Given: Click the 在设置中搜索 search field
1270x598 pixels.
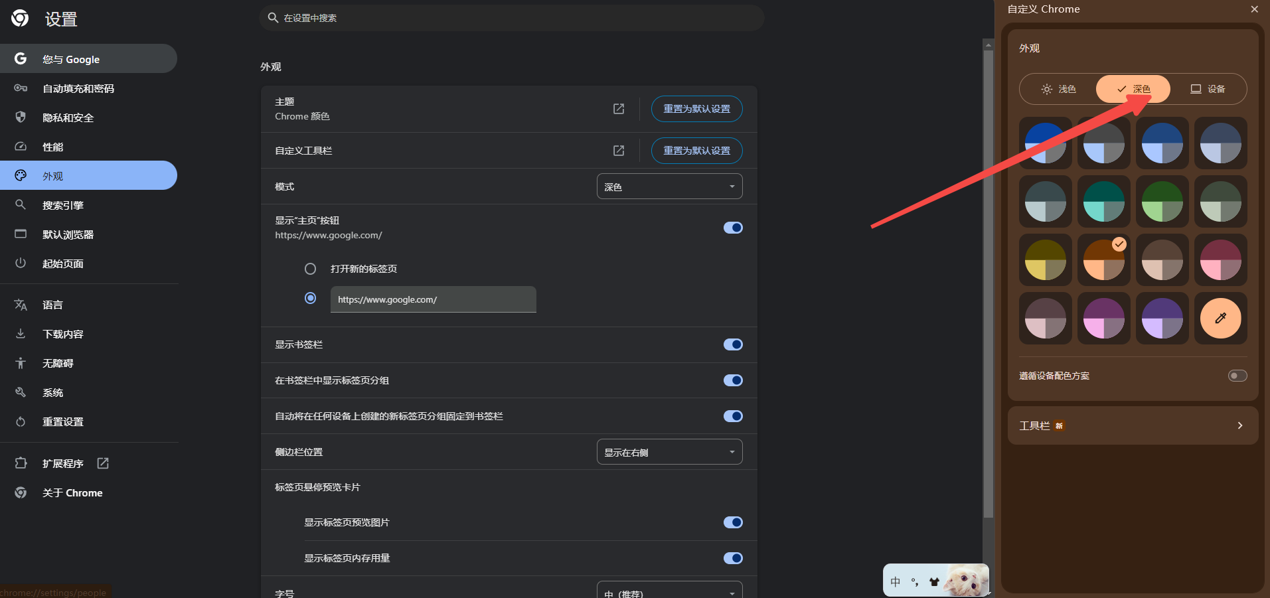Looking at the screenshot, I should point(511,18).
